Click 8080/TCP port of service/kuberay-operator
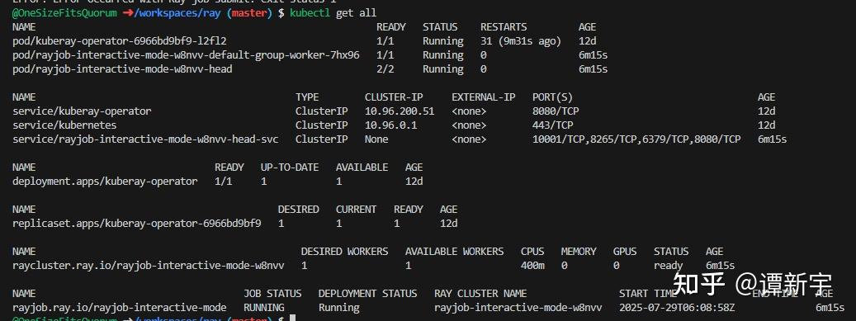Viewport: 856px width, 321px height. point(556,111)
